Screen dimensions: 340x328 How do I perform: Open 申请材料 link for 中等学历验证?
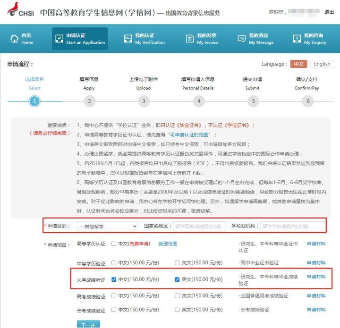[x=316, y=263]
